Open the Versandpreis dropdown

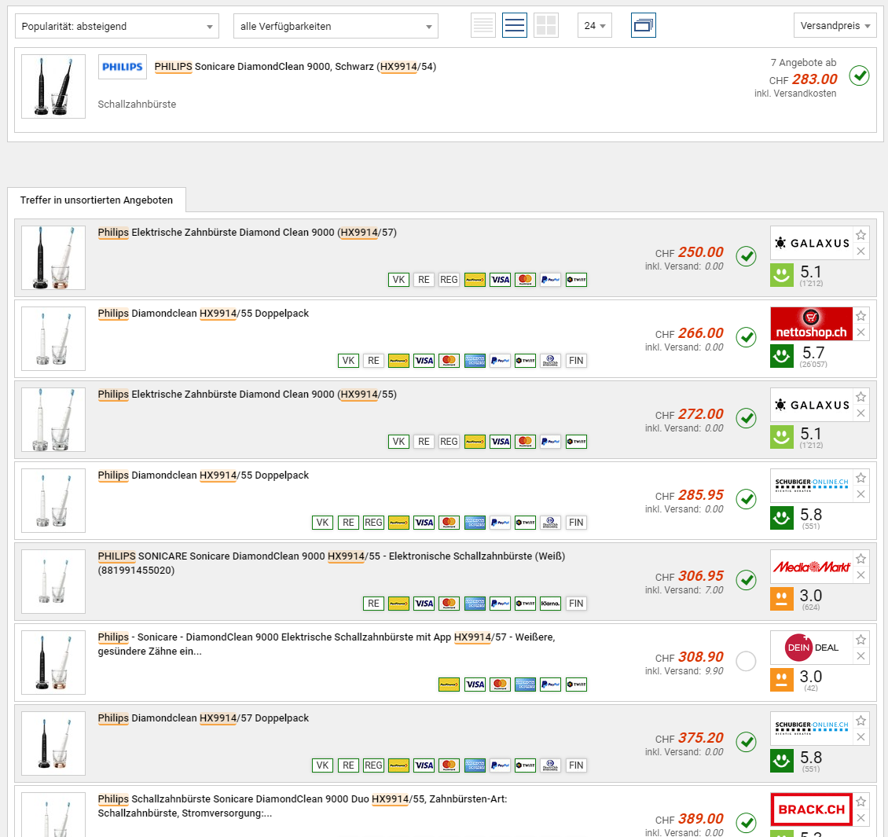[835, 26]
